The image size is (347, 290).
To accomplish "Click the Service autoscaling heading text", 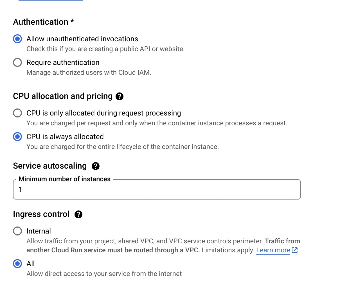I will tap(50, 166).
